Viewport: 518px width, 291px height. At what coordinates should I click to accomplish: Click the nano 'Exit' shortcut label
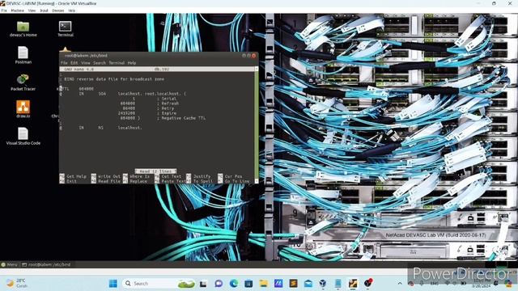click(x=71, y=181)
